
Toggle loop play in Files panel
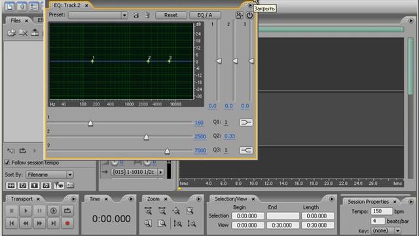point(23,151)
